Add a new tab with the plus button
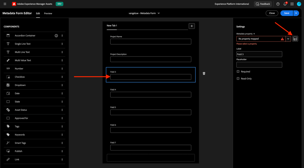Image resolution: width=304 pixels, height=168 pixels. [x=192, y=26]
